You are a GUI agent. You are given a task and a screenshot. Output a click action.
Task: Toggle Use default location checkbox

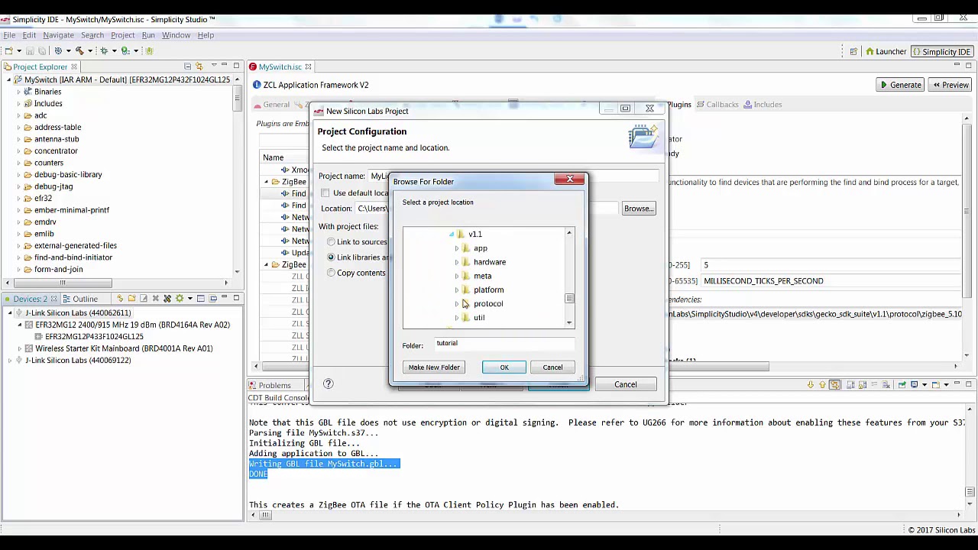pyautogui.click(x=325, y=193)
